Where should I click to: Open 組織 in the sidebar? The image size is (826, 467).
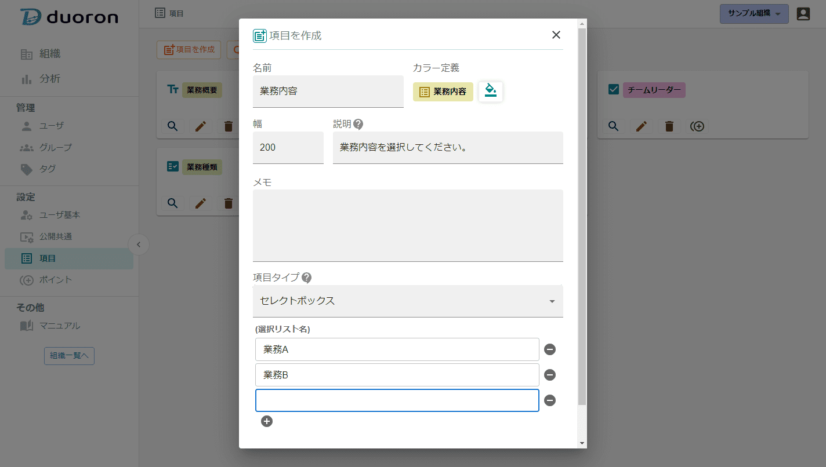coord(50,54)
